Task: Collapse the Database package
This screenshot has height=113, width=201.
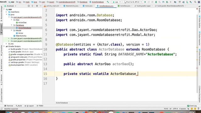Action: (x=12, y=25)
